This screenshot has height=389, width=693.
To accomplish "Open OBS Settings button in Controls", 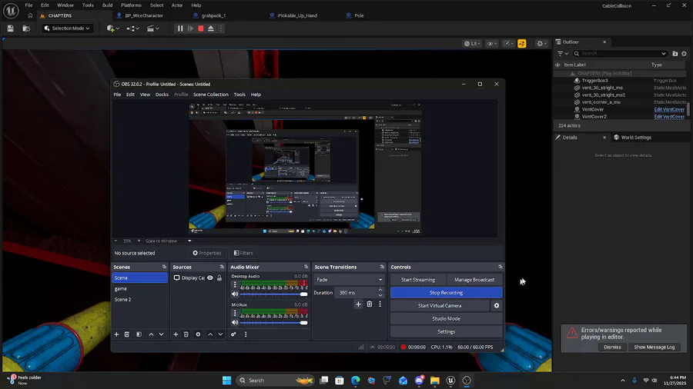I will coord(446,331).
